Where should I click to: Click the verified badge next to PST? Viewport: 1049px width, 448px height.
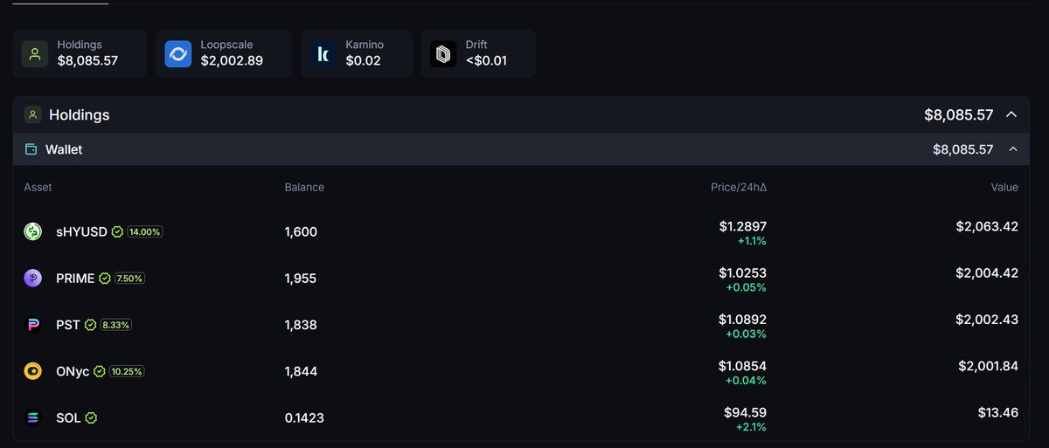(90, 325)
